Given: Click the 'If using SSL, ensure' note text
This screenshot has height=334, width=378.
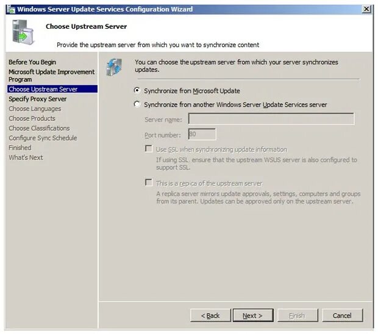Looking at the screenshot, I should click(257, 164).
